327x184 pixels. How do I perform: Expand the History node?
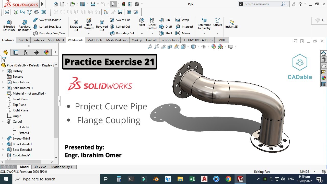tap(3, 71)
